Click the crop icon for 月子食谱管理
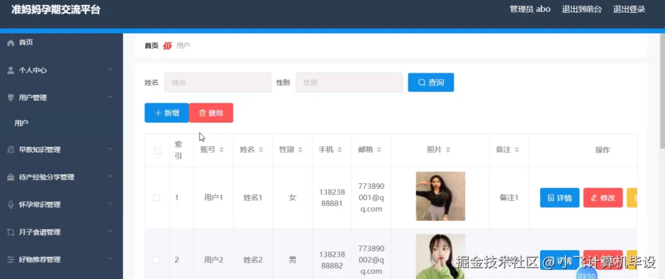The height and width of the screenshot is (279, 665). [x=11, y=232]
